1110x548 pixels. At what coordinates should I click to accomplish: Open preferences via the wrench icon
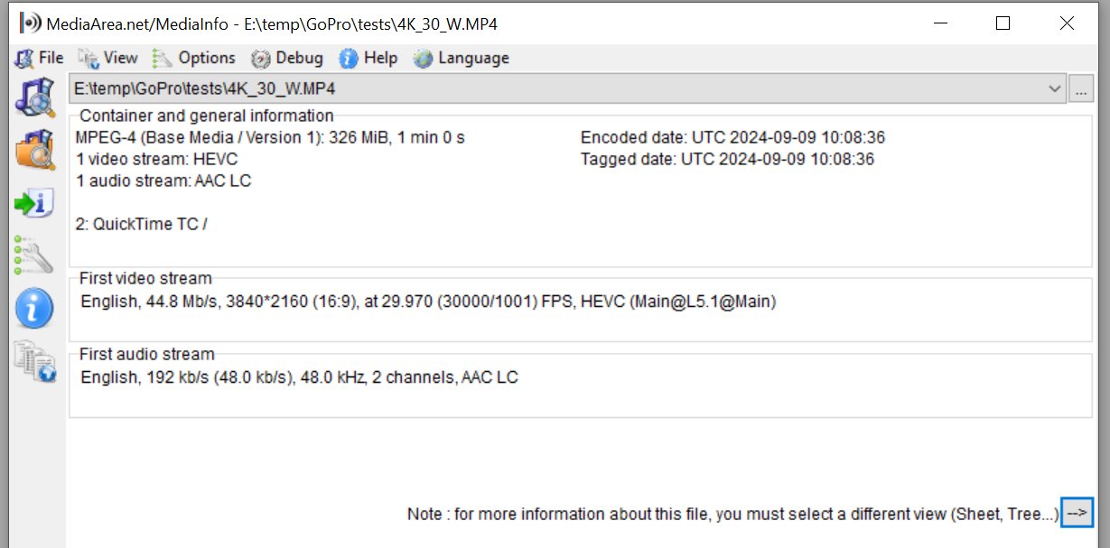[x=34, y=255]
